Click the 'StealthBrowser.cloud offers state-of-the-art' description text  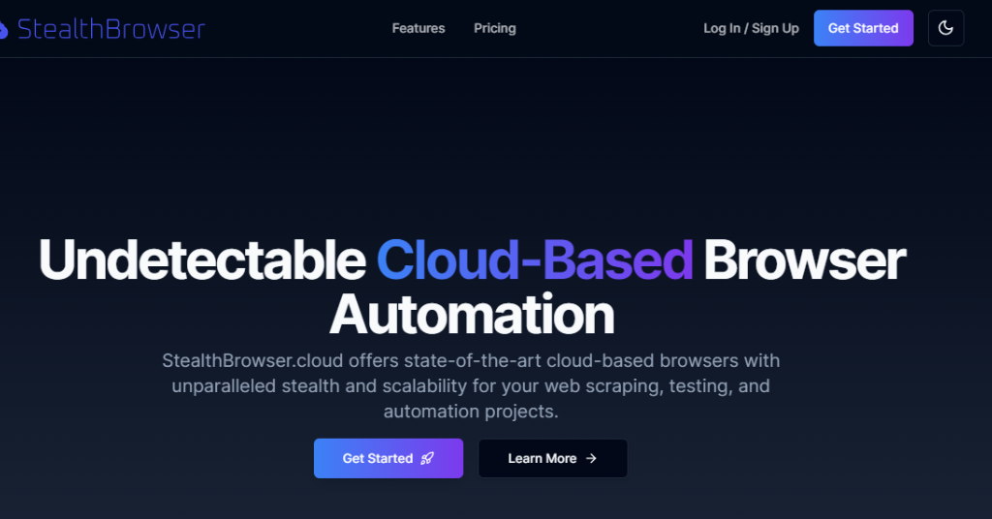pyautogui.click(x=471, y=385)
